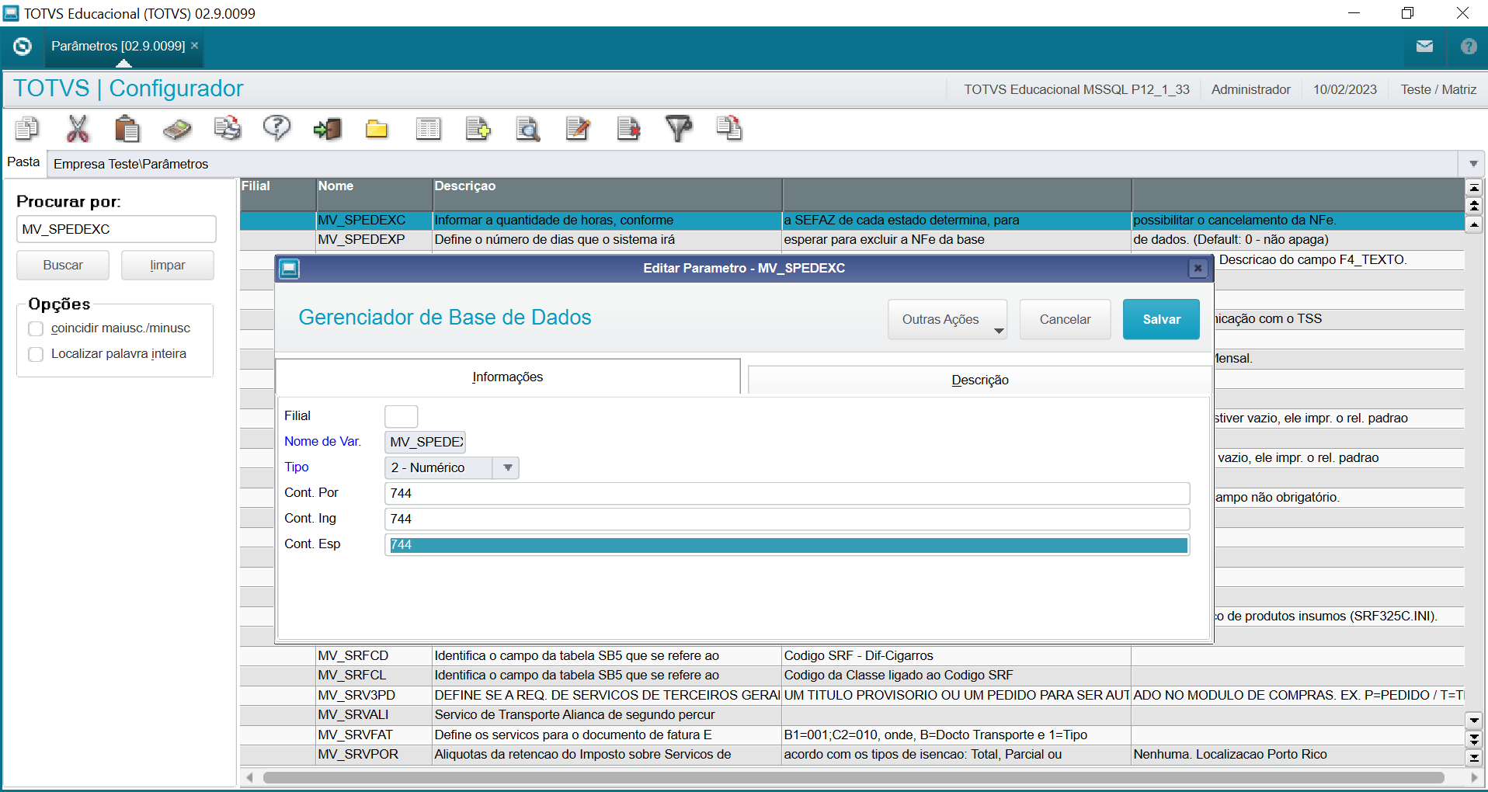Jump to first record with top arrow button

[x=1474, y=187]
